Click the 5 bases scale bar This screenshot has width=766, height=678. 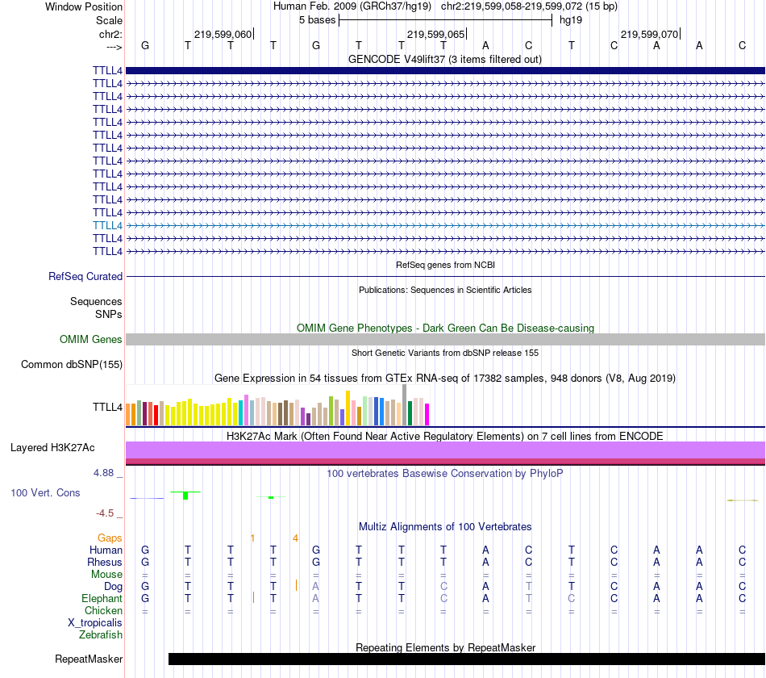coord(445,20)
